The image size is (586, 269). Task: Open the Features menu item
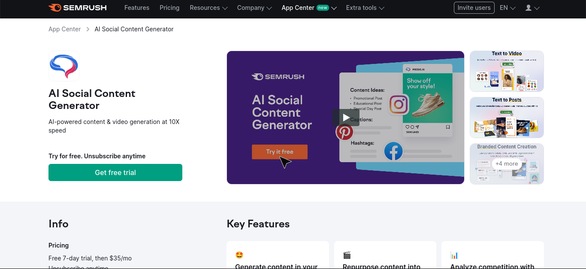[137, 8]
